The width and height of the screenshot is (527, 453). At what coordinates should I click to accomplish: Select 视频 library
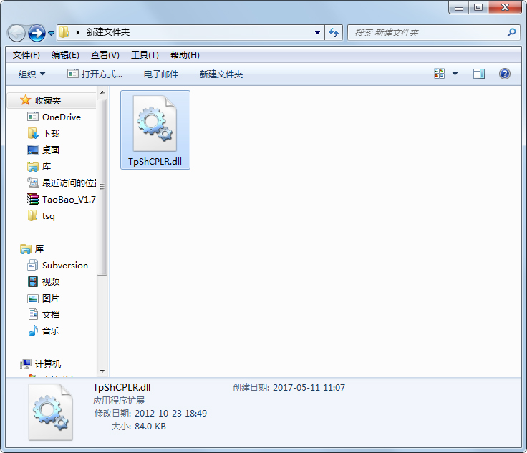click(51, 281)
